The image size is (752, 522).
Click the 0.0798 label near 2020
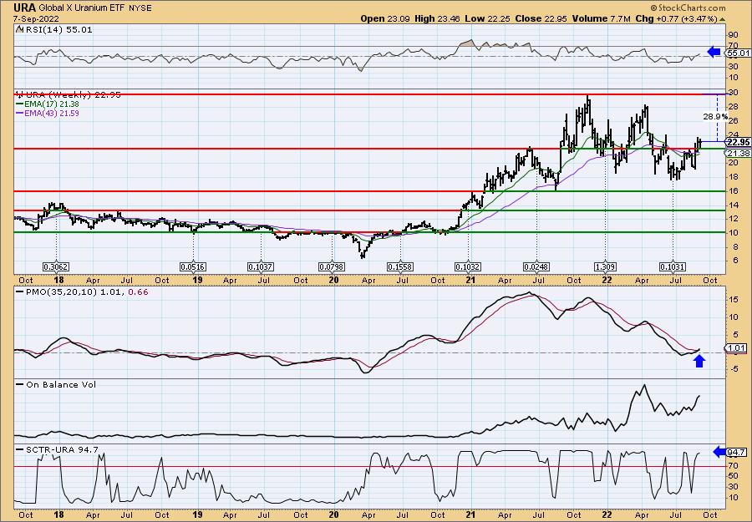(x=332, y=266)
